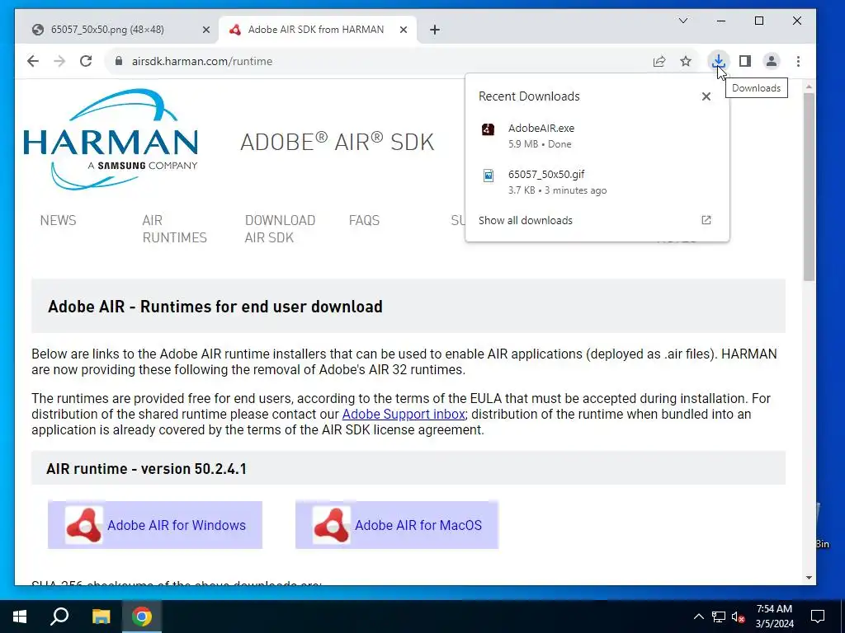Click AdobeAIR.exe file icon

[488, 129]
